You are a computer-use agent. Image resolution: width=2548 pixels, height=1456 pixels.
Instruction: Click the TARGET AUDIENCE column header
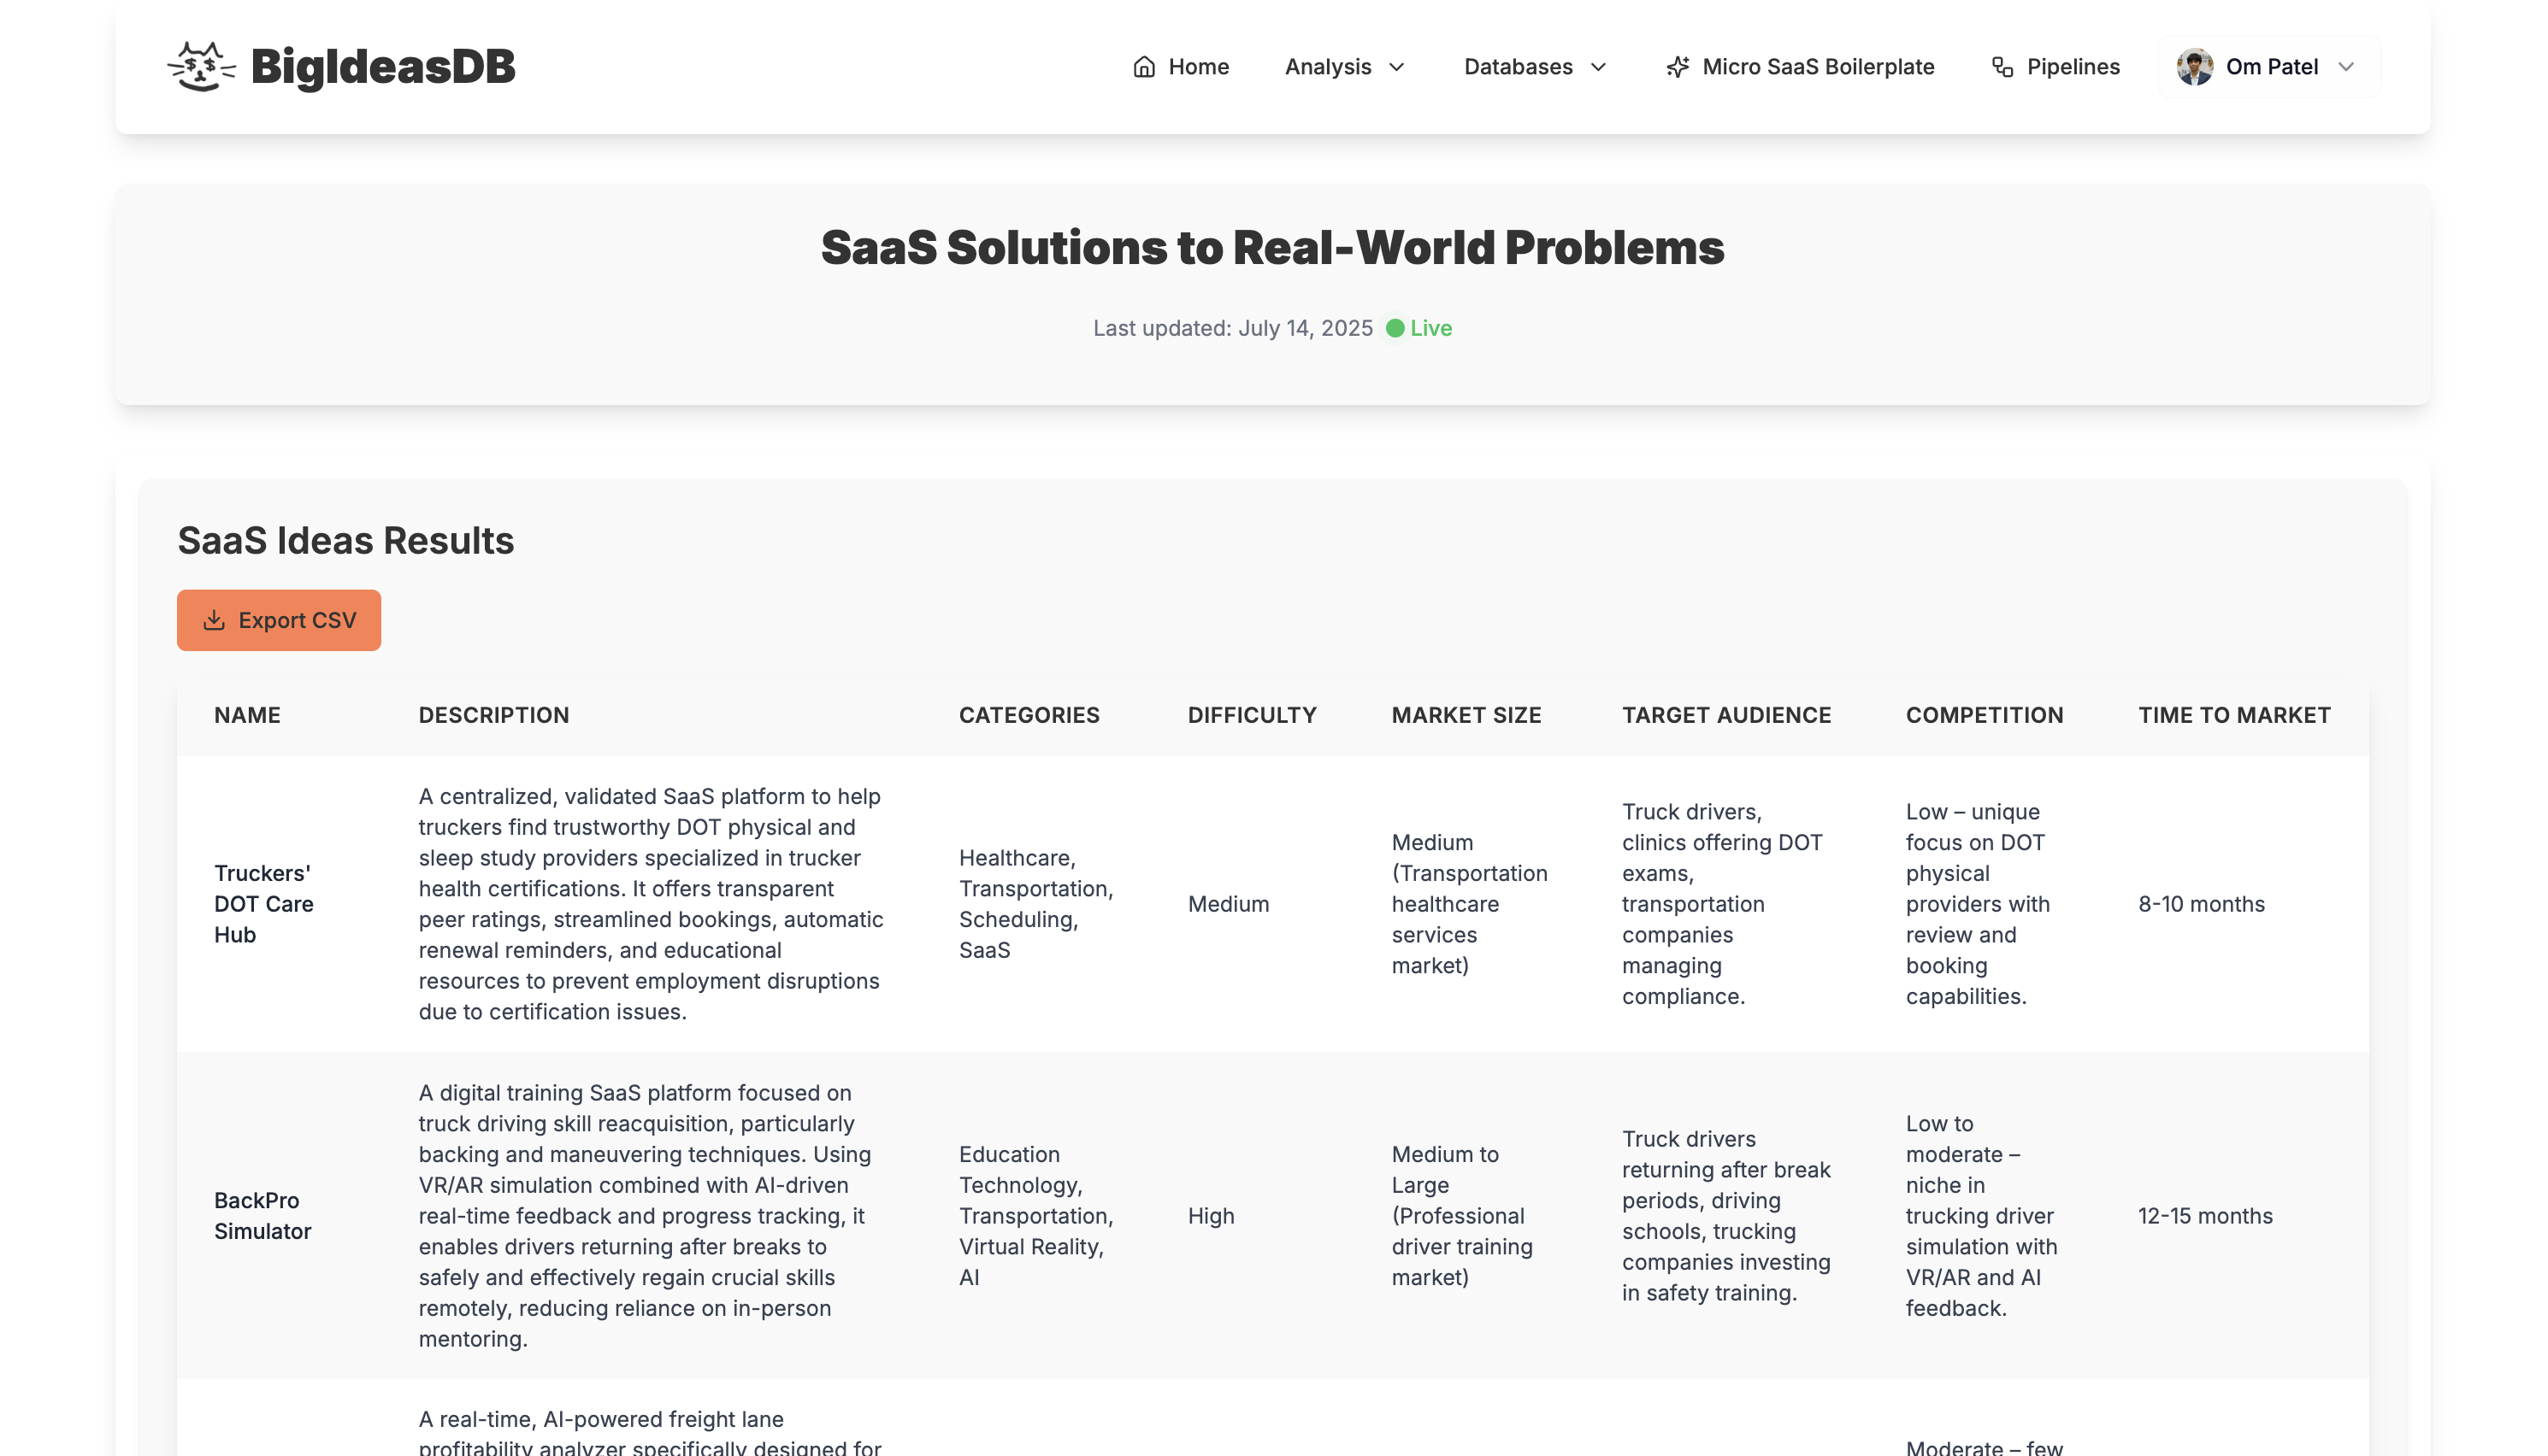tap(1725, 715)
